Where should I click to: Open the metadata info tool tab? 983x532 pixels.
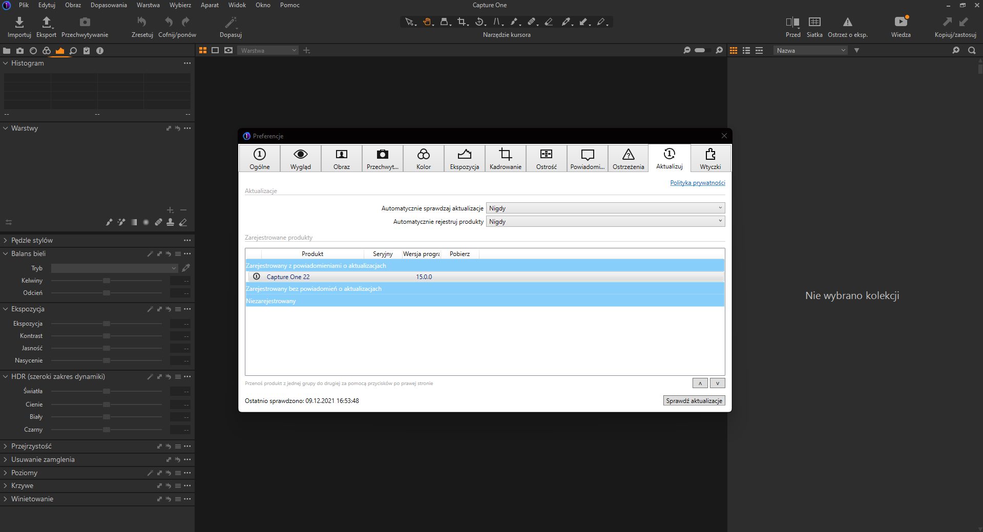tap(100, 51)
